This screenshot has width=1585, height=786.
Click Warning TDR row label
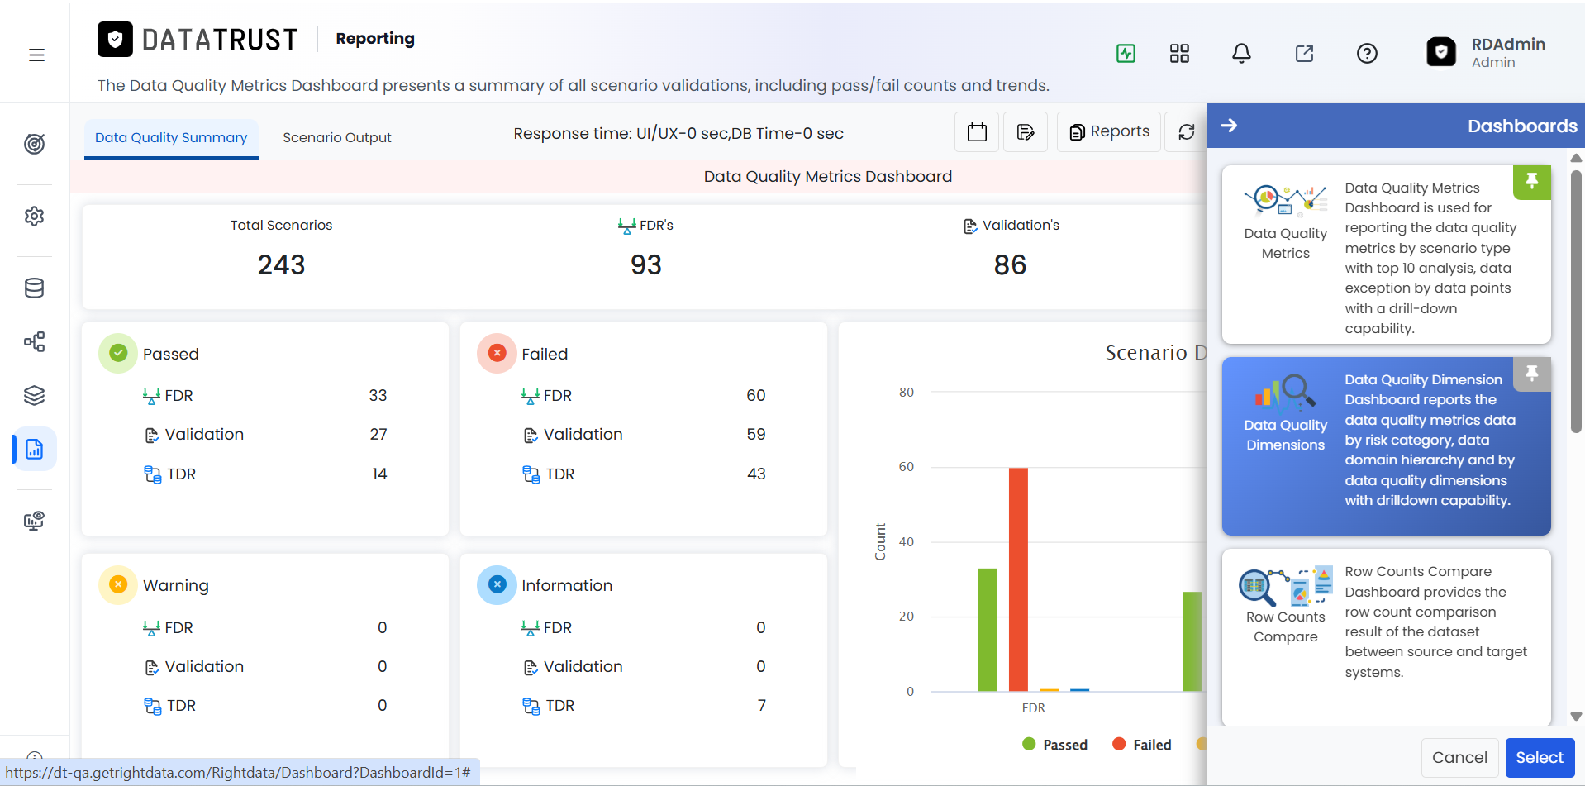pos(181,705)
